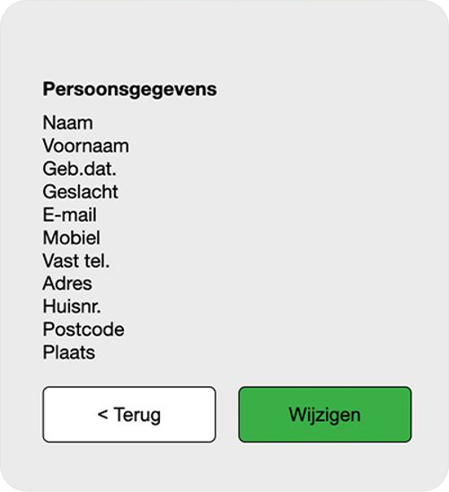Click the green Wijzigen button

[325, 415]
